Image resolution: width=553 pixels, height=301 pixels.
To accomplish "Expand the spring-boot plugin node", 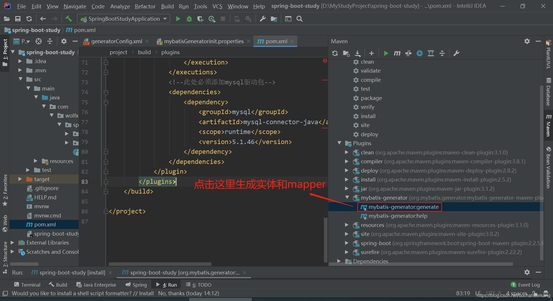I will point(347,243).
